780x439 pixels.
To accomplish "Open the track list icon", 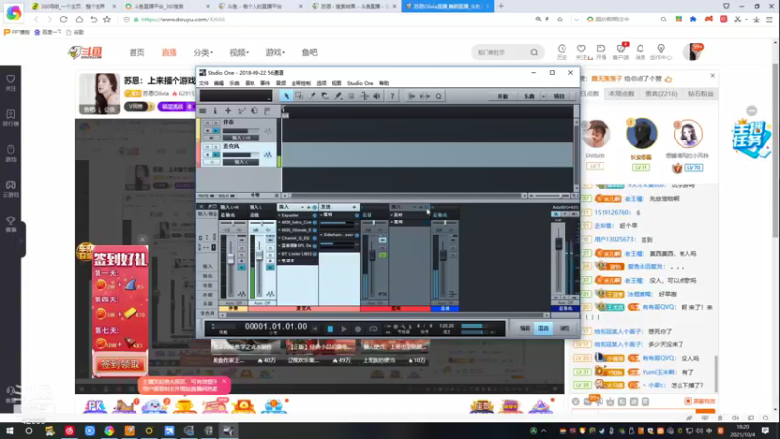I will click(x=203, y=111).
